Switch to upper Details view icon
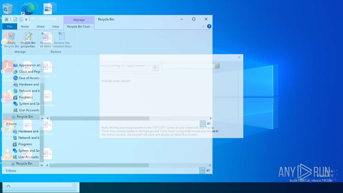This screenshot has height=193, width=343. click(x=203, y=124)
